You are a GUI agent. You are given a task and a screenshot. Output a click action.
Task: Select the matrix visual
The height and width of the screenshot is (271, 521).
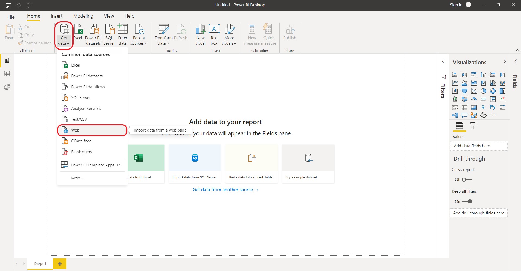coord(474,107)
